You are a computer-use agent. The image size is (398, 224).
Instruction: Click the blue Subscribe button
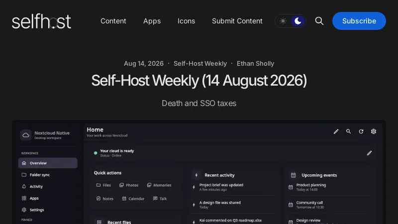point(359,21)
